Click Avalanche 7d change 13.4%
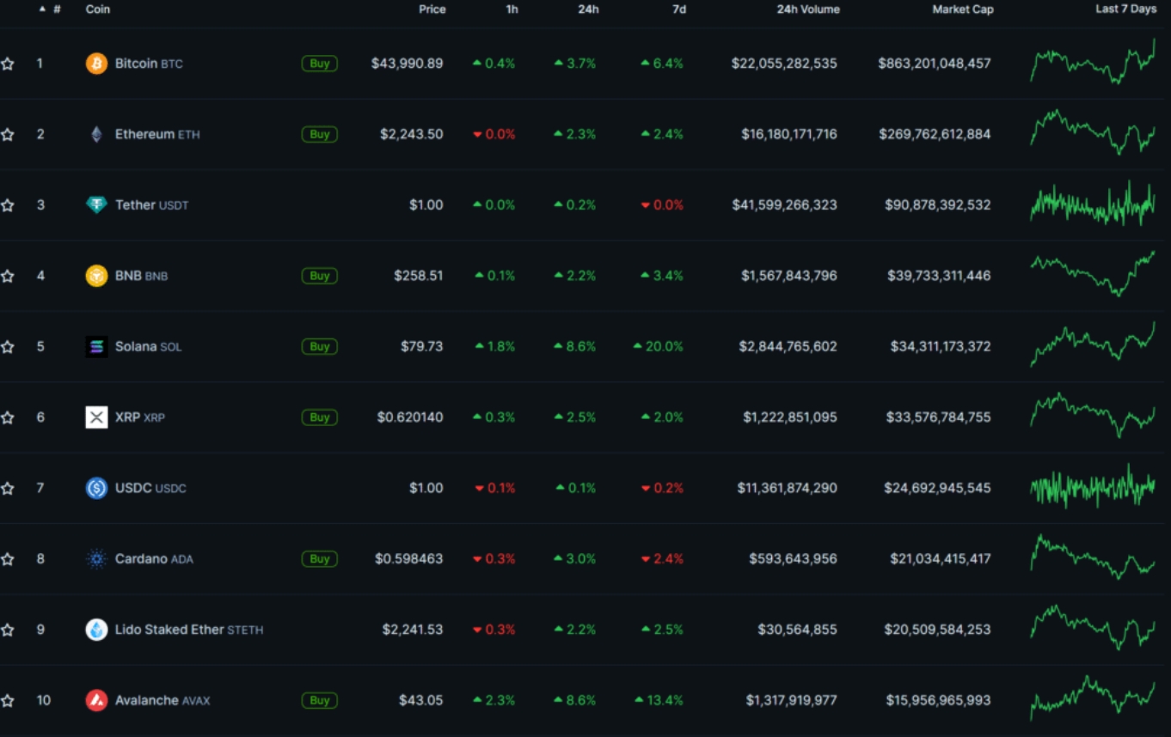Screen dimensions: 1171x737 (659, 700)
